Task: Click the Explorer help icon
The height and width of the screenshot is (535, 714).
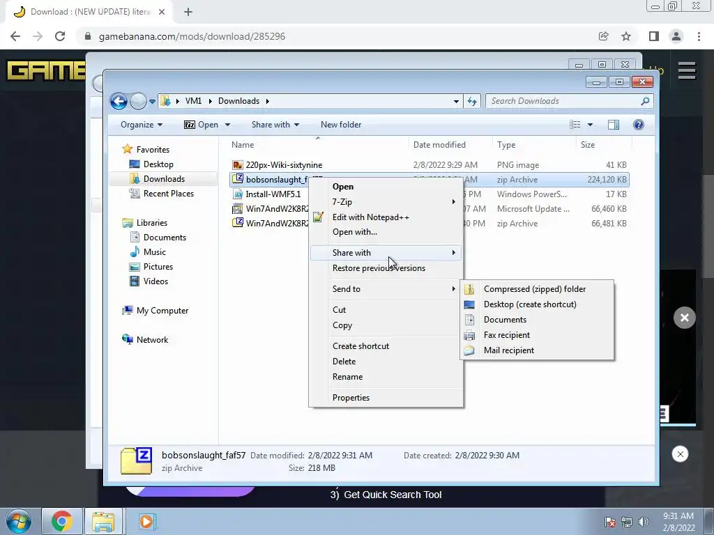Action: [639, 125]
